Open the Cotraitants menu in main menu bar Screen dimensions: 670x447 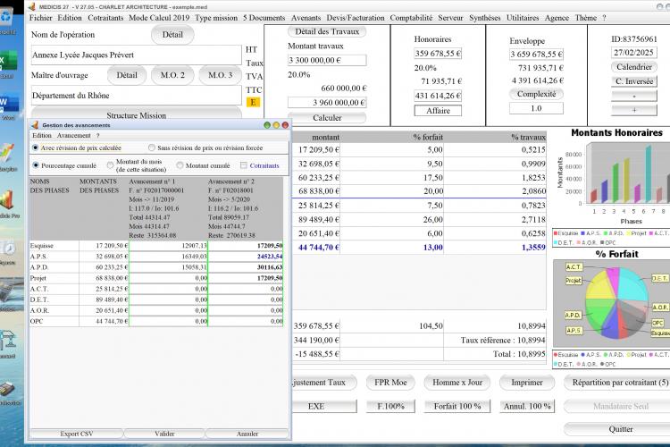(105, 18)
